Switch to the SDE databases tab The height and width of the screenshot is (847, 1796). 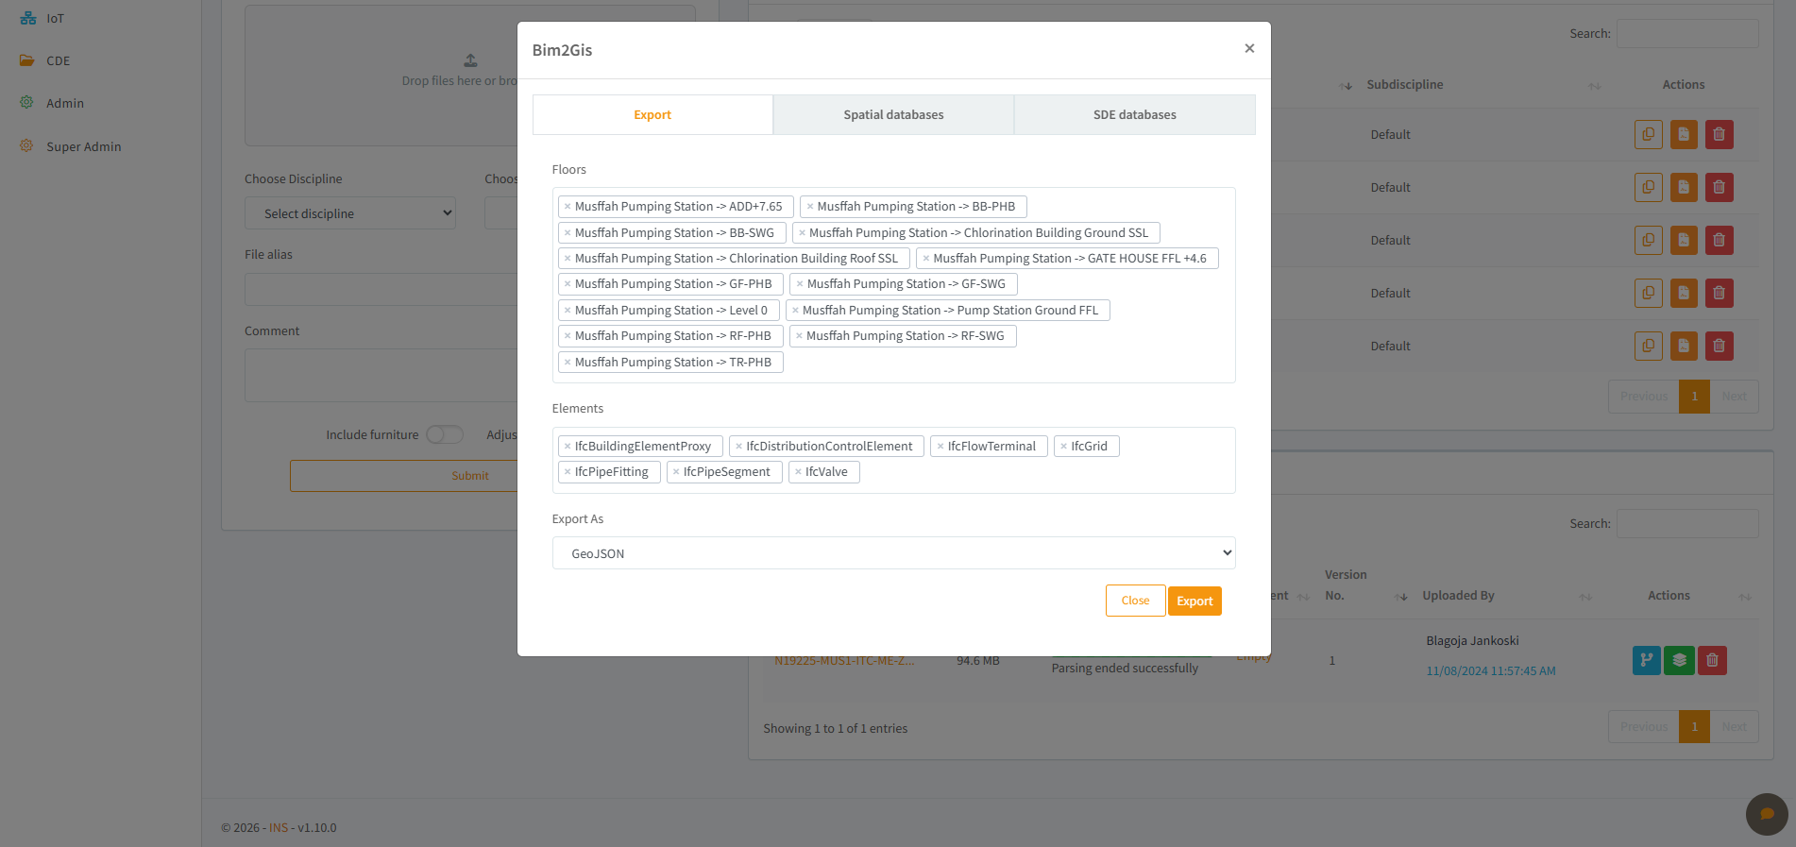1134,115
